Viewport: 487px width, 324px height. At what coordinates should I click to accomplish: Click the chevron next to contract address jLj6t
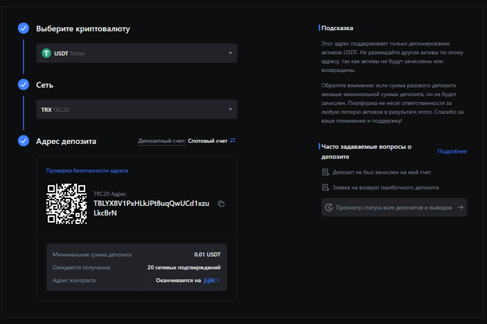coord(218,280)
